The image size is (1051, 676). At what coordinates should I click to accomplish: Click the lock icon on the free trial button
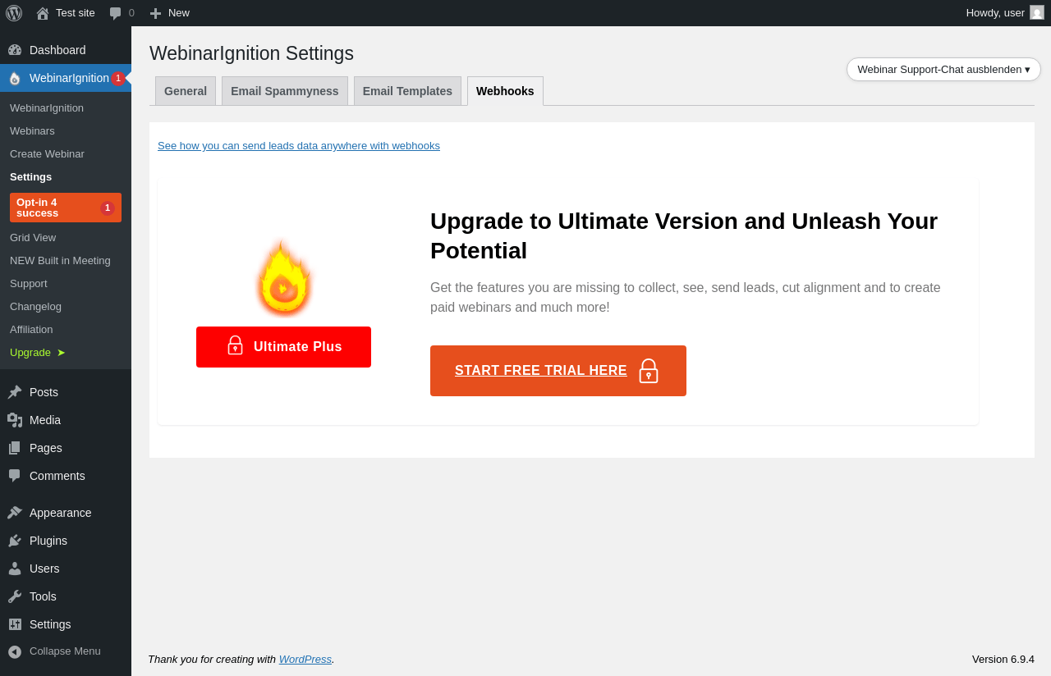tap(649, 371)
